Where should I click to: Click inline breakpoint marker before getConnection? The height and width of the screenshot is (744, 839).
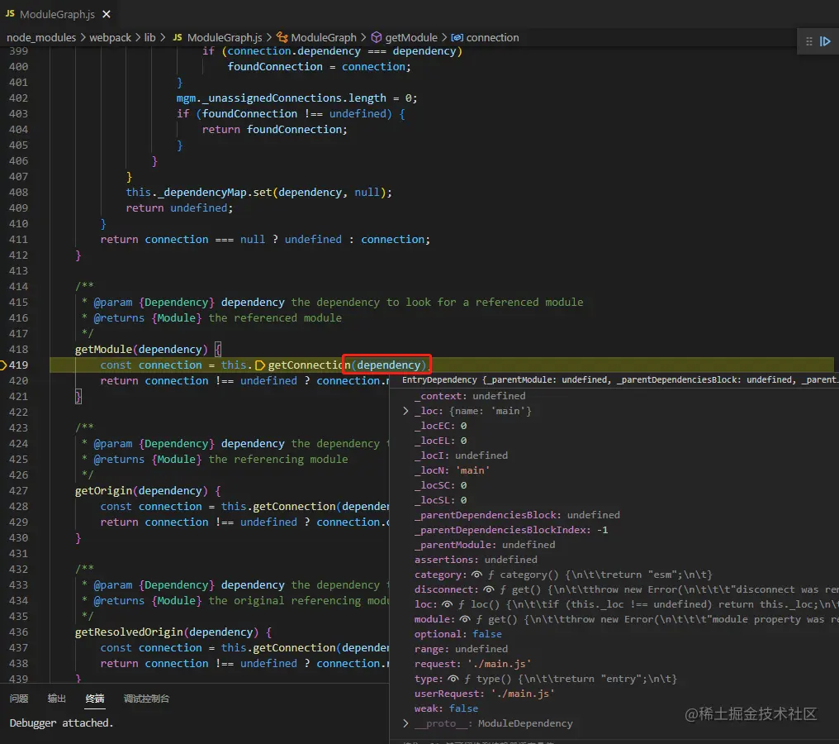260,365
